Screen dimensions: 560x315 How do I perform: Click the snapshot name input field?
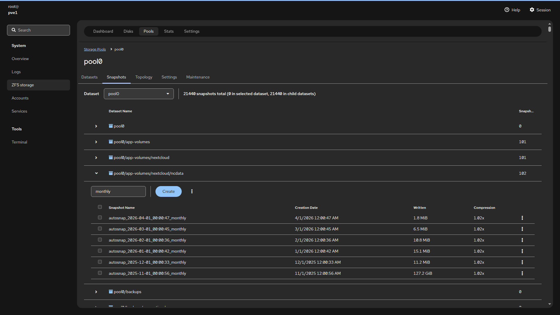pyautogui.click(x=118, y=191)
